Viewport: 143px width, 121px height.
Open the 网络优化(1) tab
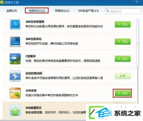[x=62, y=11]
